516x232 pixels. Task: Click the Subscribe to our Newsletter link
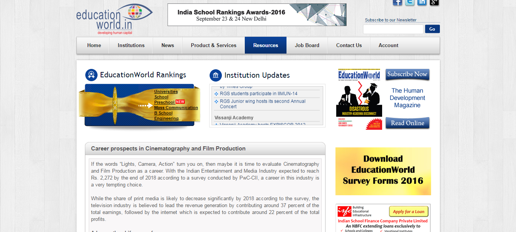(x=391, y=20)
